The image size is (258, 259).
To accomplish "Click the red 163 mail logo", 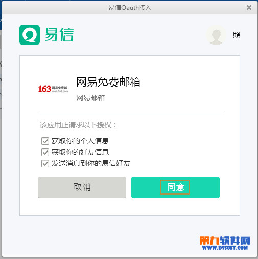I will click(53, 89).
